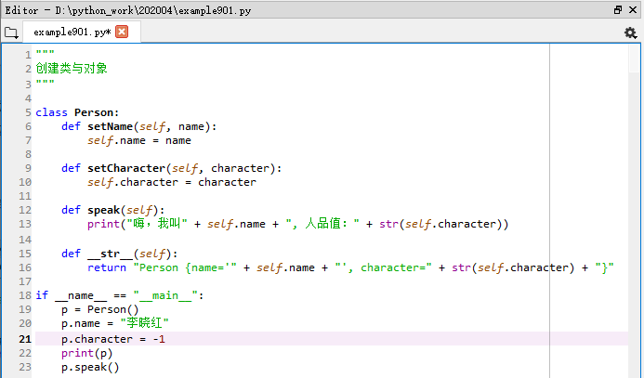The image size is (644, 378).
Task: Click "人品值" string on line 13
Action: point(322,224)
